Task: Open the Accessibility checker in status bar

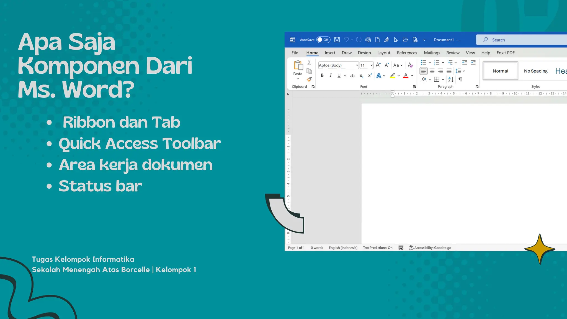Action: pos(430,248)
